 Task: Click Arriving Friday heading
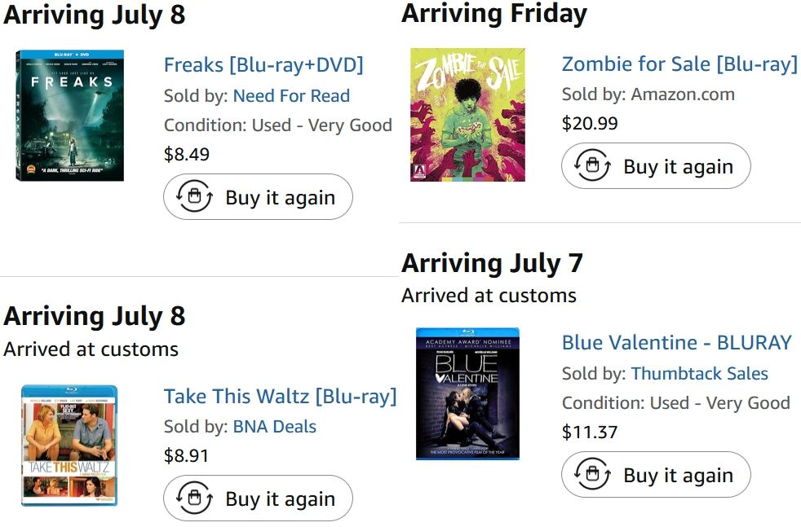pos(494,14)
